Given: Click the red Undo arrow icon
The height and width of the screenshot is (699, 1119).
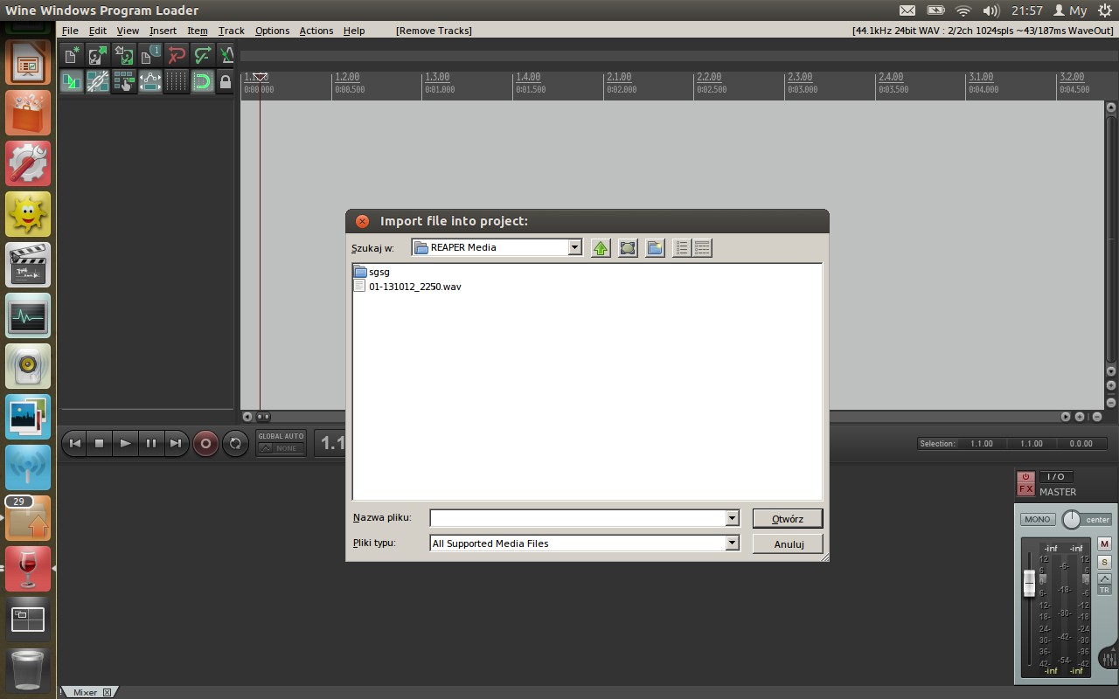Looking at the screenshot, I should pyautogui.click(x=177, y=55).
